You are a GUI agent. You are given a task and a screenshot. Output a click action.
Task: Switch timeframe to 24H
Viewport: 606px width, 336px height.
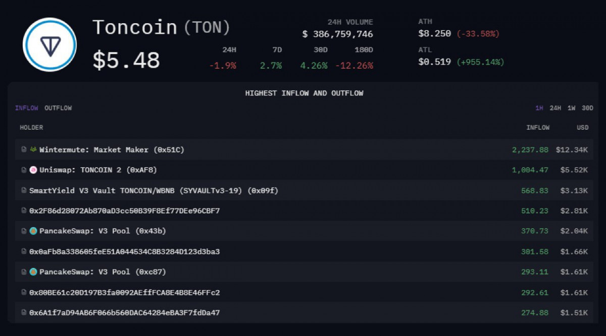pos(555,108)
